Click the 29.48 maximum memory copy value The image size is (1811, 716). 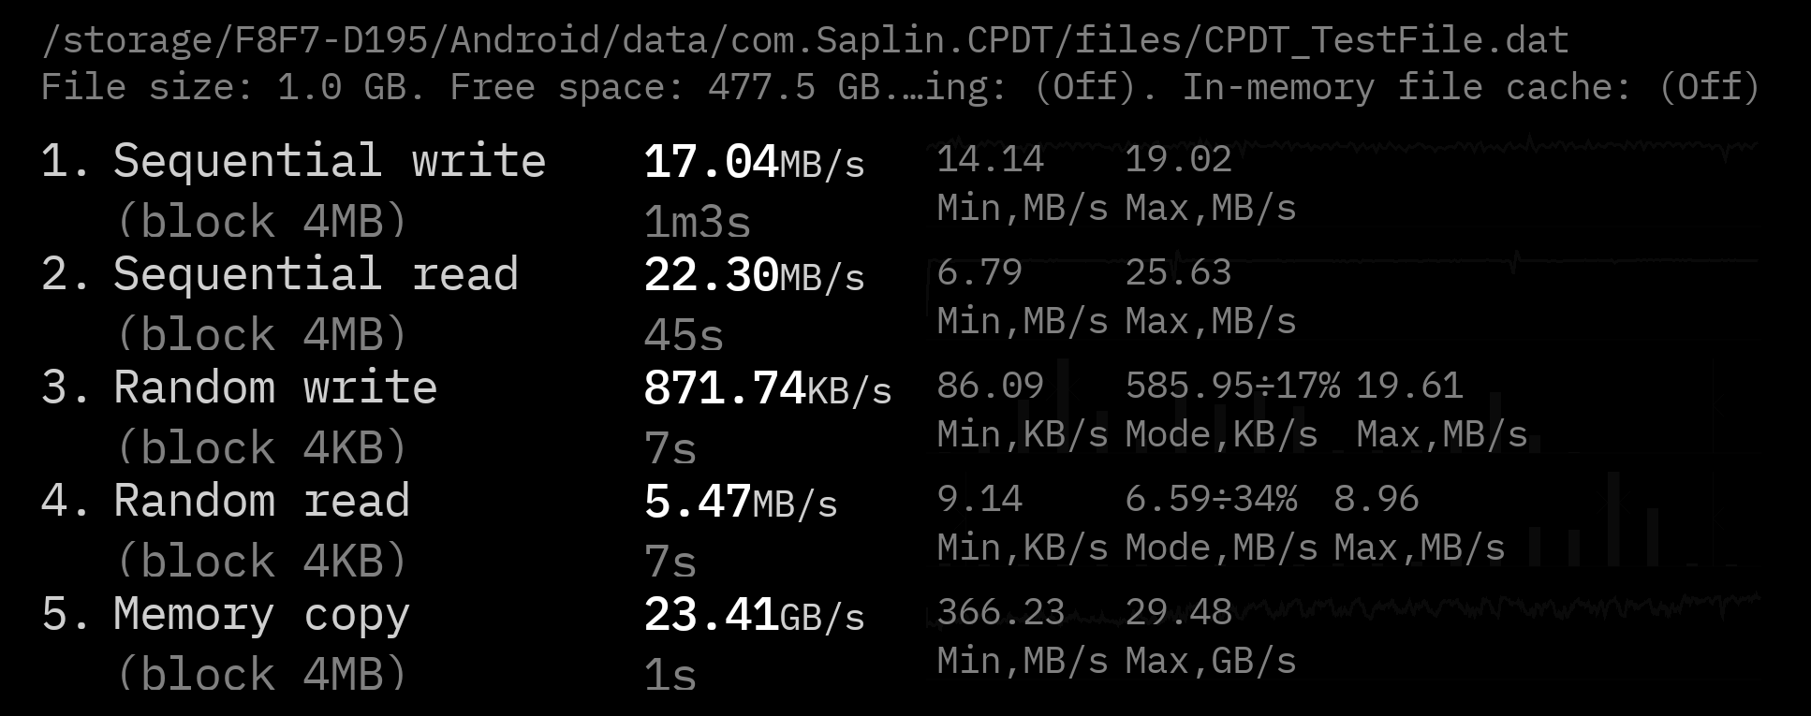(x=1178, y=612)
